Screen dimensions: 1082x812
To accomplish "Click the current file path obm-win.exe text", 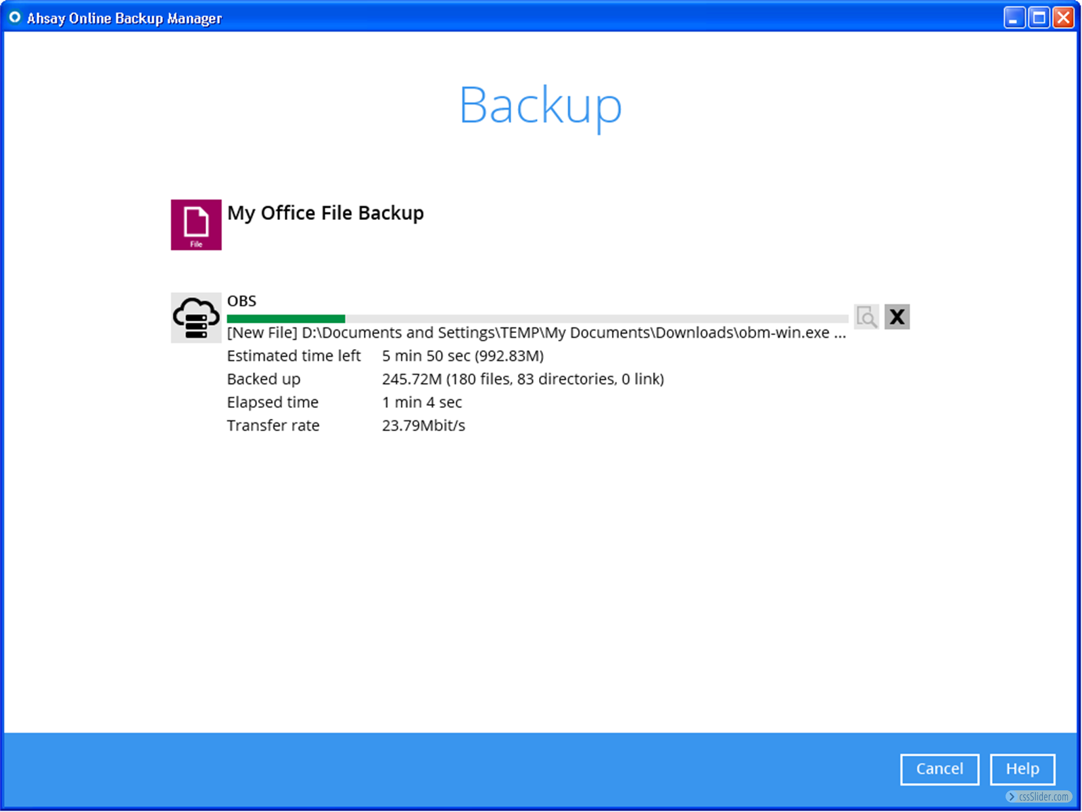I will coord(536,333).
